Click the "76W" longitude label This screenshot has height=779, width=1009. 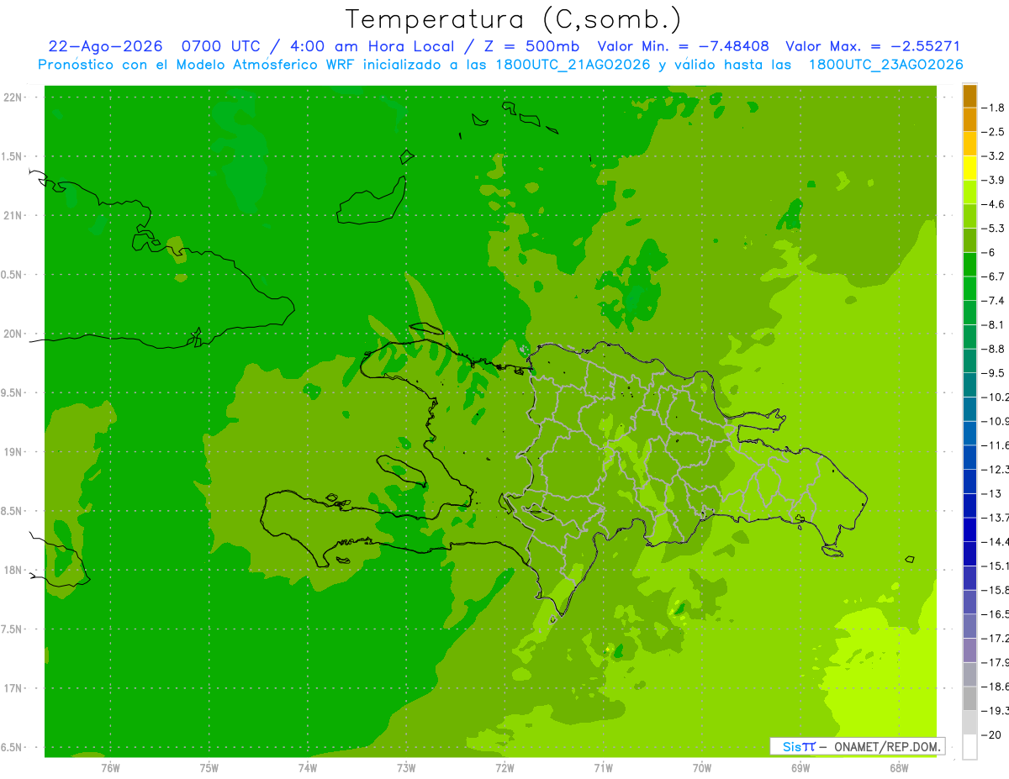110,767
